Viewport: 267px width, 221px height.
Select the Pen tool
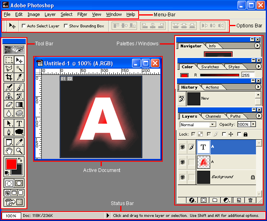tap(9, 132)
